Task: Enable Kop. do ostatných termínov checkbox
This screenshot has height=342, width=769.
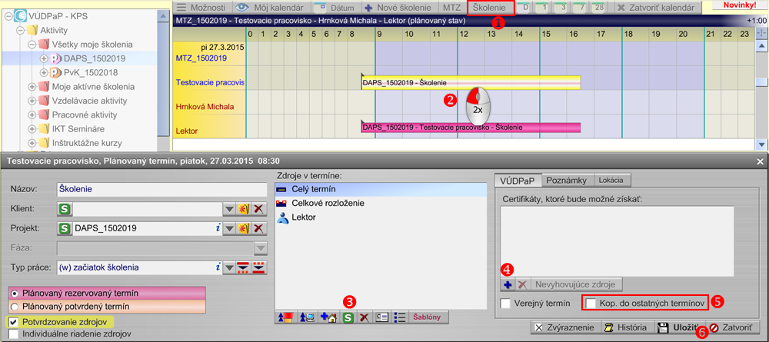Action: click(x=591, y=304)
